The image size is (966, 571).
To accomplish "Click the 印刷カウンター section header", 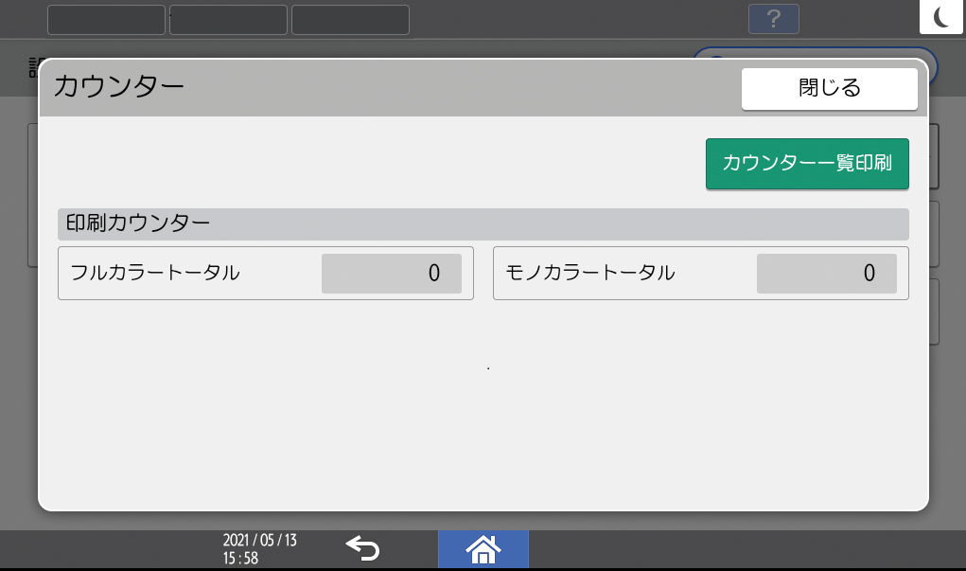I will tap(483, 223).
